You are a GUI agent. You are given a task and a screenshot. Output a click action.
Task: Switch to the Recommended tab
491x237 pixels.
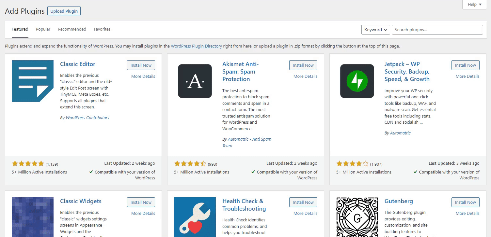[72, 29]
